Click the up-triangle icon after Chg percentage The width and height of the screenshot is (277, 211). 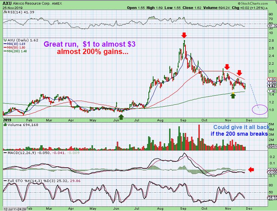tap(266, 8)
